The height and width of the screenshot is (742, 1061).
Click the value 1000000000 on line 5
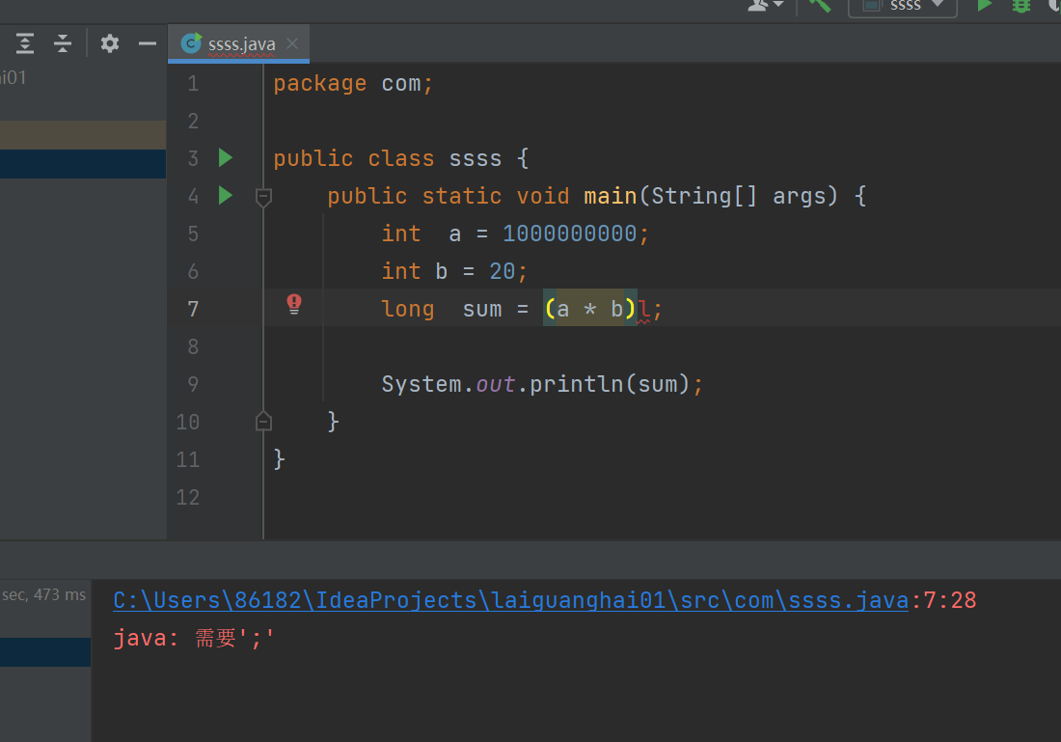click(x=569, y=234)
